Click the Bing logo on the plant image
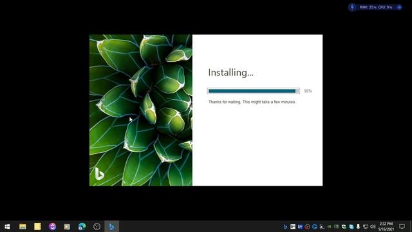Viewport: 412px width, 232px height. click(99, 173)
